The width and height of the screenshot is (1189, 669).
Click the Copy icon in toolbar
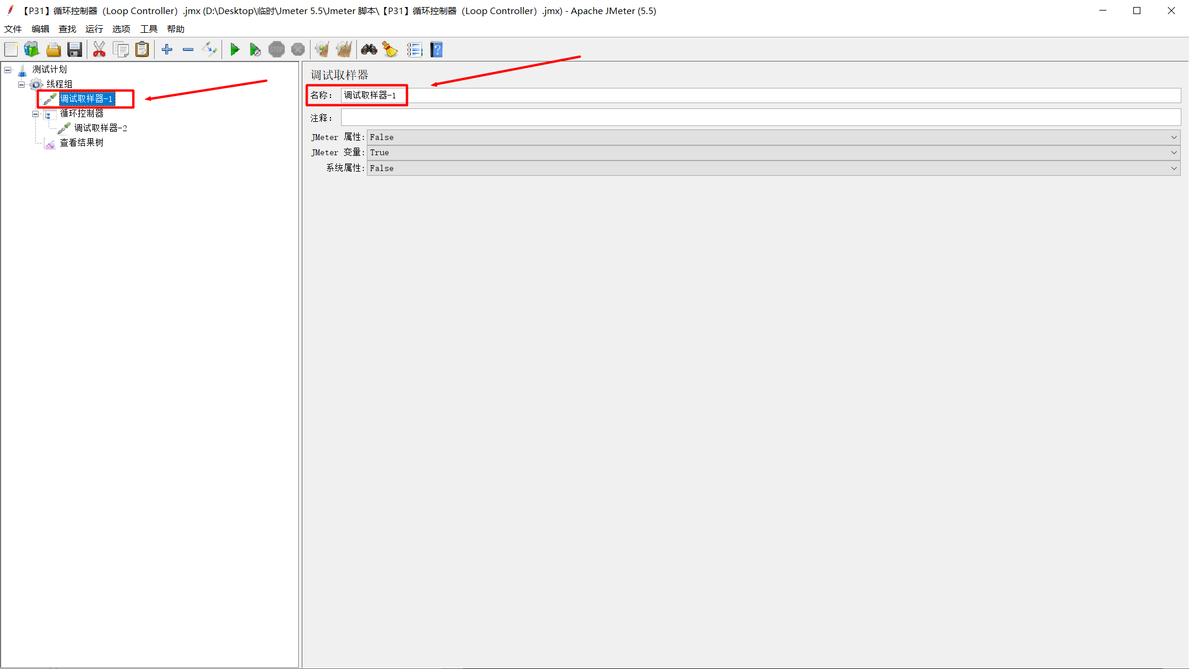point(121,50)
